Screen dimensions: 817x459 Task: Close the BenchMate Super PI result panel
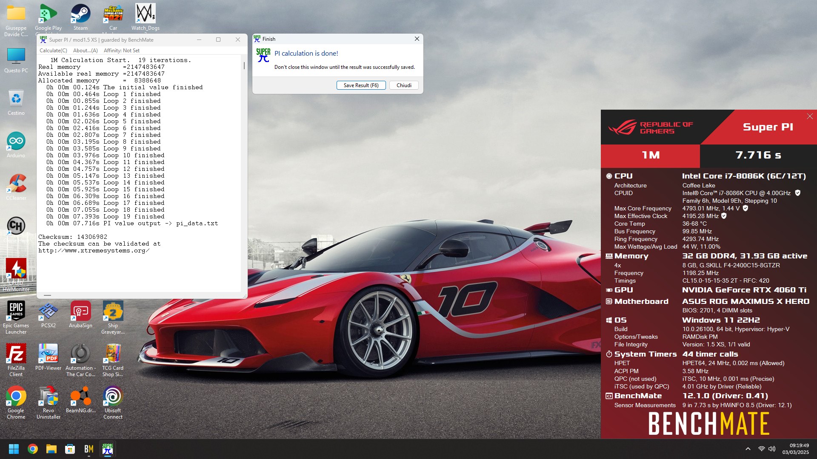(810, 116)
